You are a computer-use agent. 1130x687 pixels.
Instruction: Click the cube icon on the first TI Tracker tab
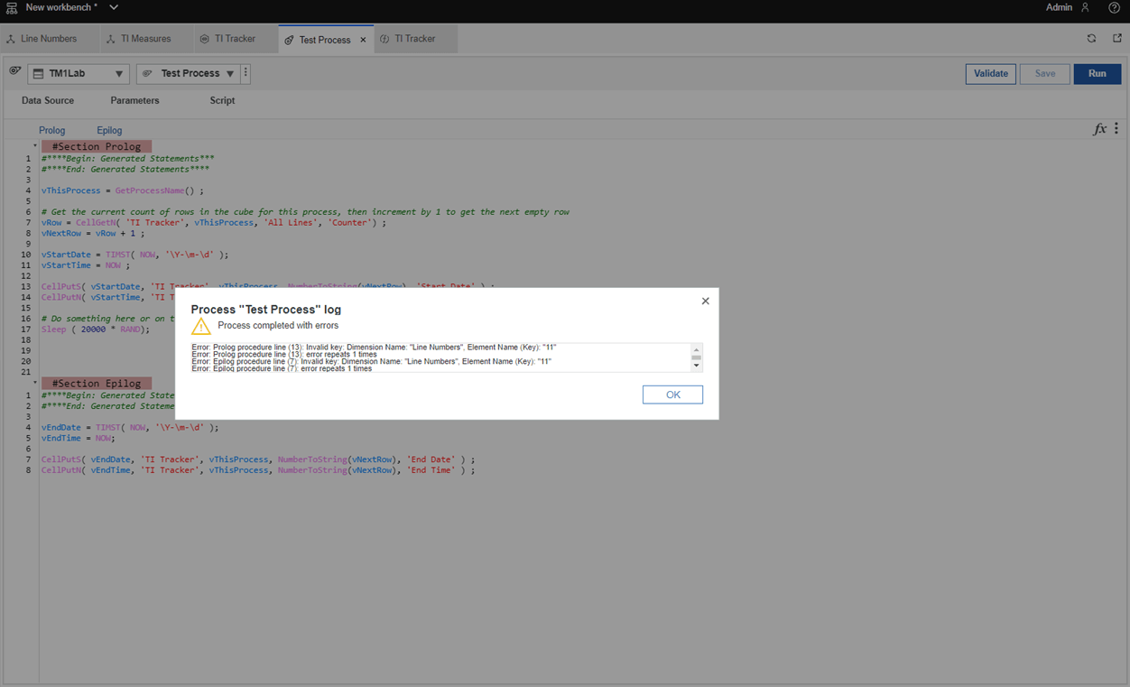[x=205, y=39]
